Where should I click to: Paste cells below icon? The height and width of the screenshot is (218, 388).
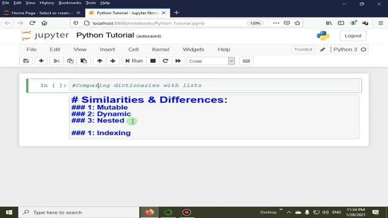coord(84,61)
